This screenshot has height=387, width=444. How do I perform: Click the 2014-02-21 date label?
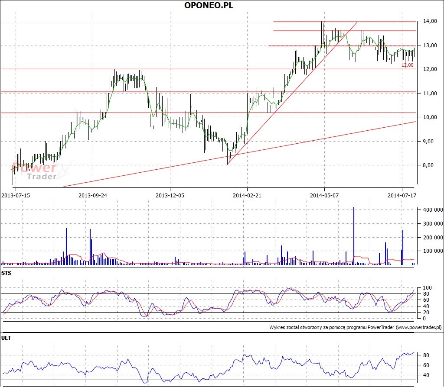click(x=247, y=195)
